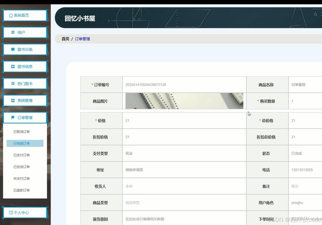Open 图书分类 using its chat icon
Image resolution: width=322 pixels, height=225 pixels.
pyautogui.click(x=13, y=49)
